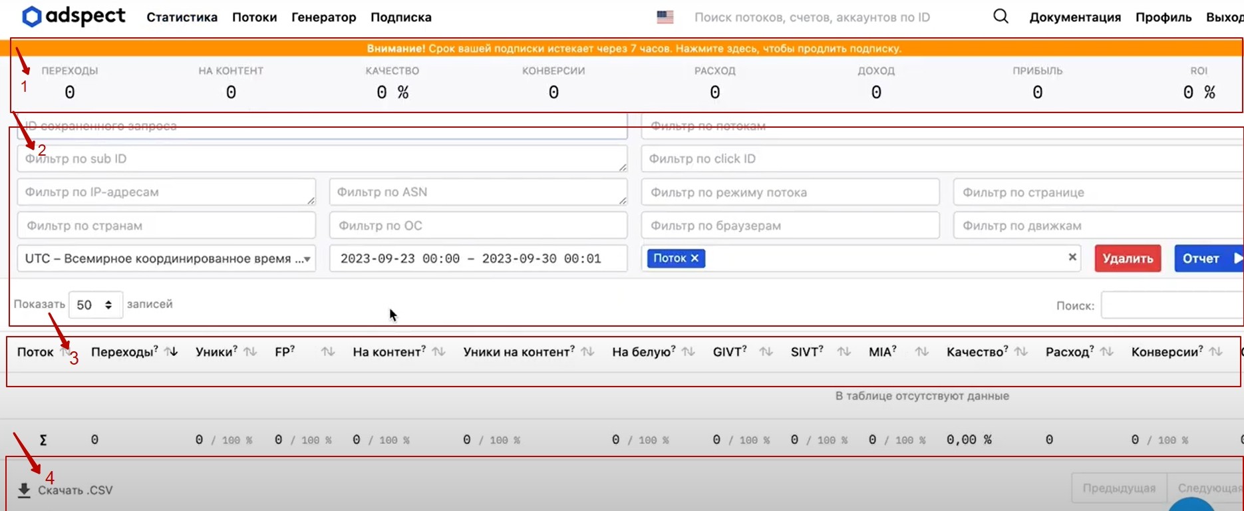Sort by Качество column arrows
Image resolution: width=1244 pixels, height=511 pixels.
pyautogui.click(x=1021, y=352)
